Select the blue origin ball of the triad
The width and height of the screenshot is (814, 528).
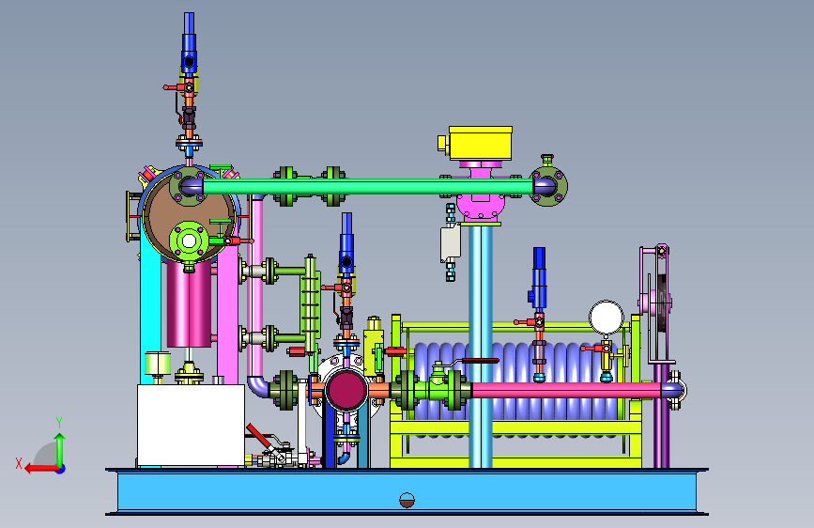pos(61,469)
